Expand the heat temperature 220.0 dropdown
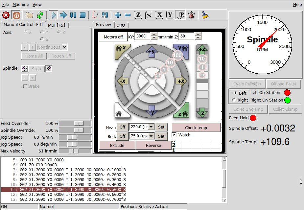 152,127
